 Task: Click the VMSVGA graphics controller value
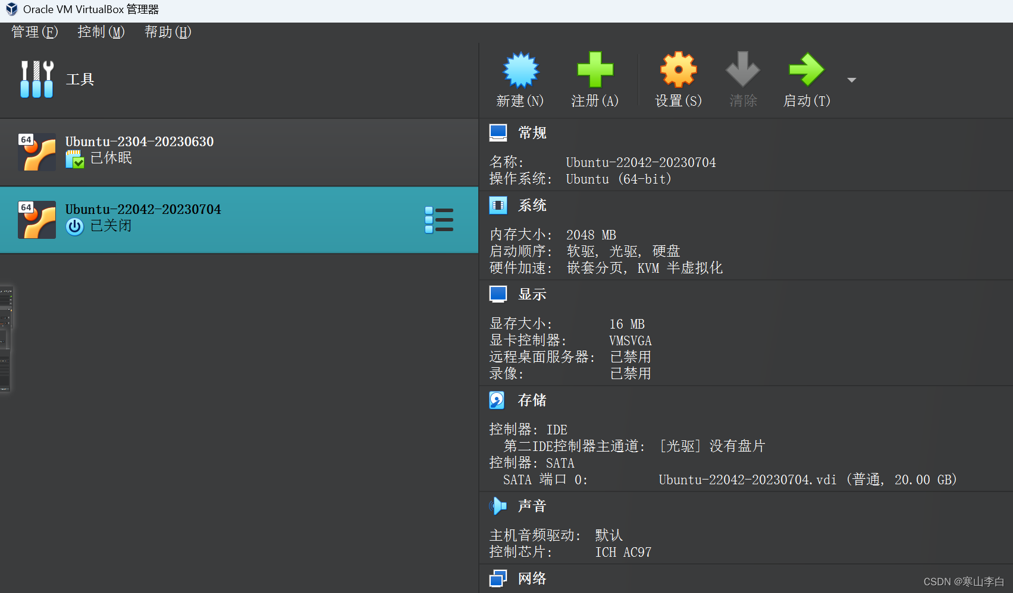pyautogui.click(x=631, y=340)
